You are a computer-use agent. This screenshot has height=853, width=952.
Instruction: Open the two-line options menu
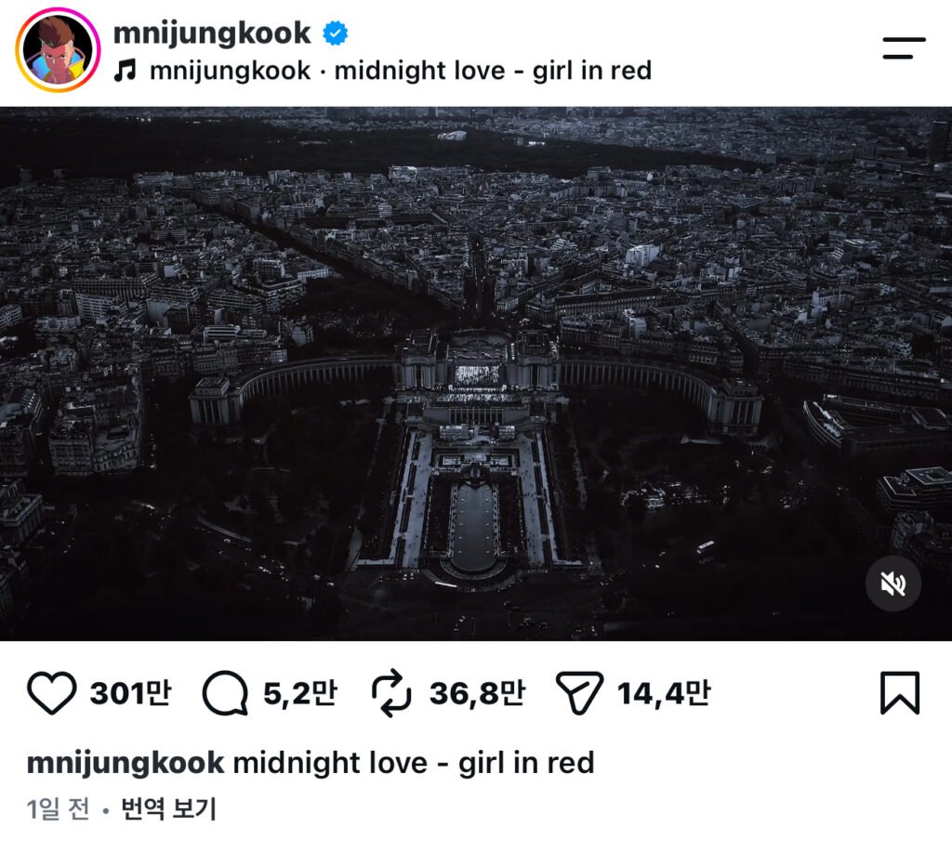pos(904,48)
